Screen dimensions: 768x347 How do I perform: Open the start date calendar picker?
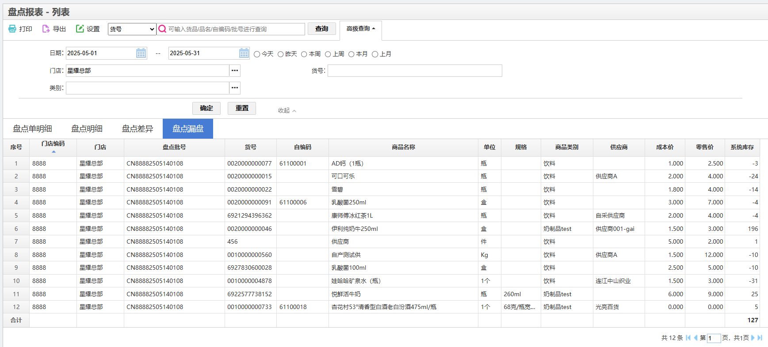click(x=141, y=53)
